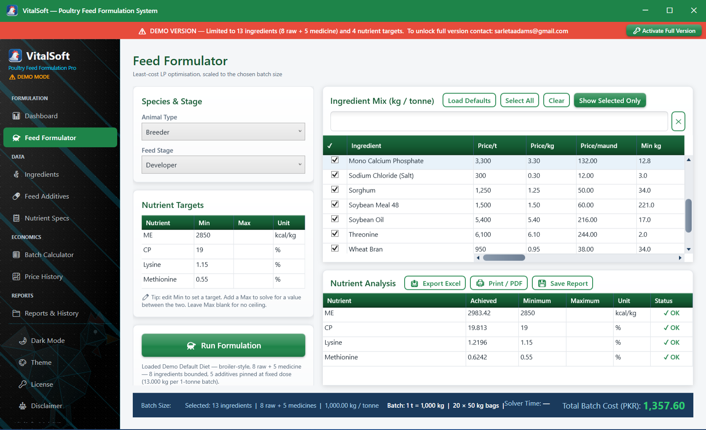The width and height of the screenshot is (706, 430).
Task: Toggle the Threonine checkbox
Action: tap(335, 234)
